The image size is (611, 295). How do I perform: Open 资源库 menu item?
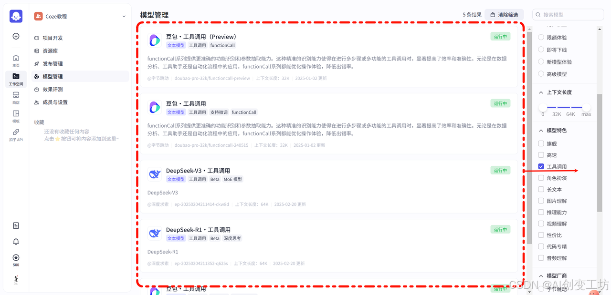(x=80, y=51)
